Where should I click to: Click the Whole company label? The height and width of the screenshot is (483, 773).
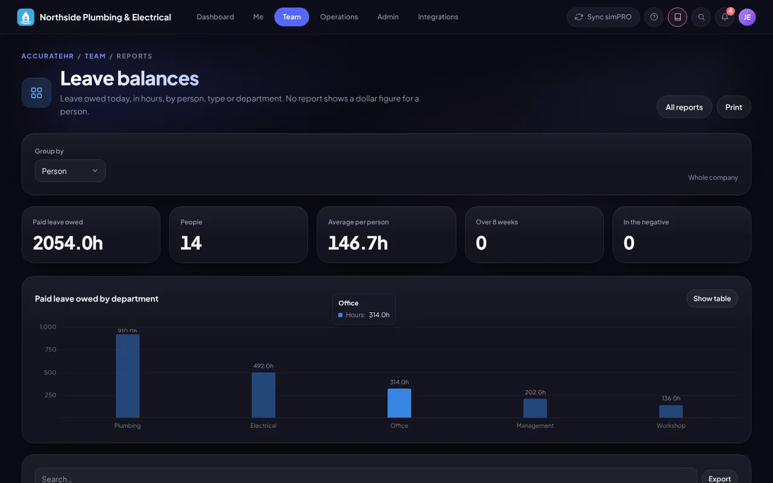[713, 178]
